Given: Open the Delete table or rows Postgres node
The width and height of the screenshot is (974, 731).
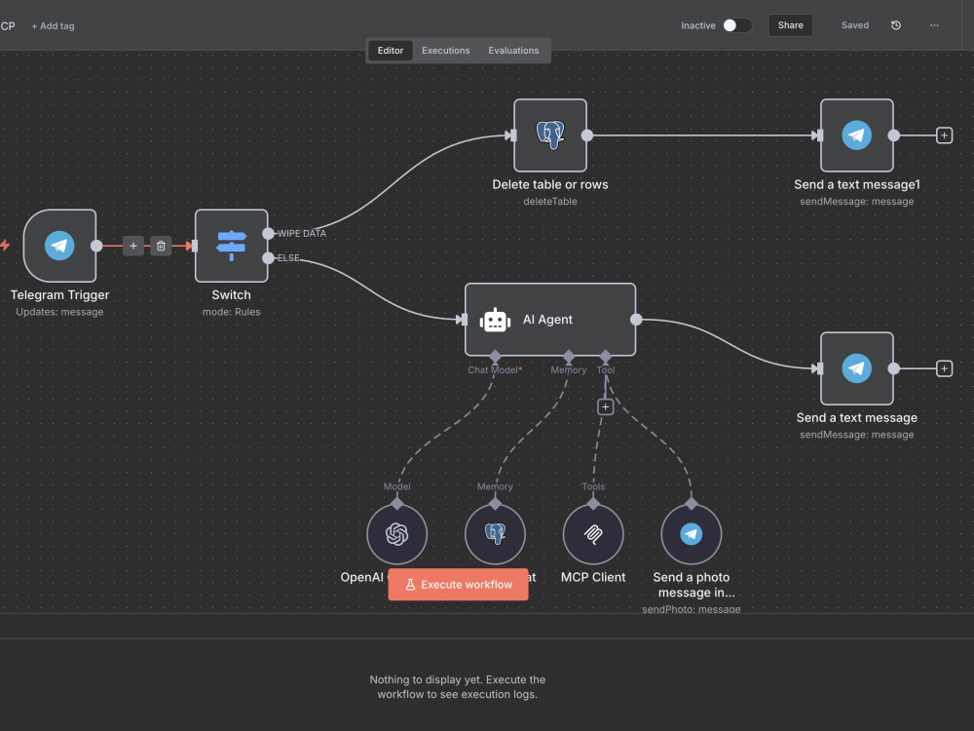Looking at the screenshot, I should pos(550,135).
